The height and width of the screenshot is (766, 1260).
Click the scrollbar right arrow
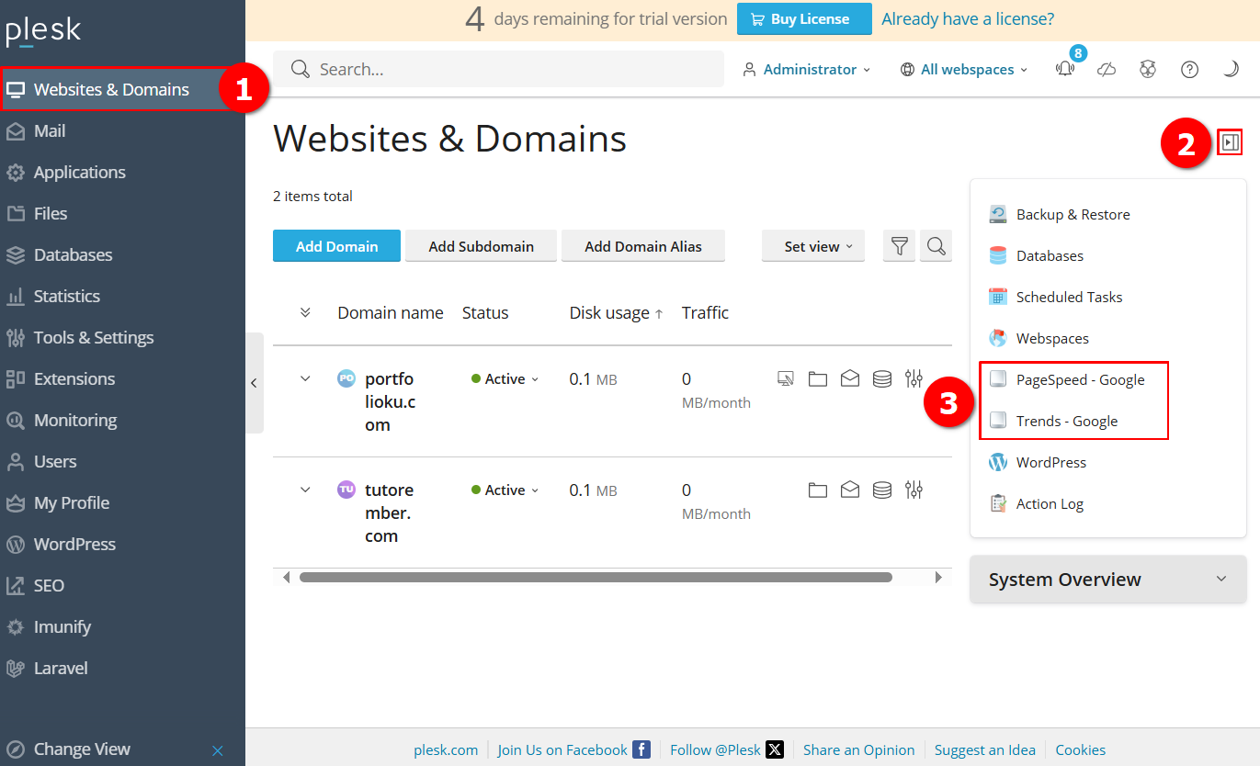click(938, 578)
